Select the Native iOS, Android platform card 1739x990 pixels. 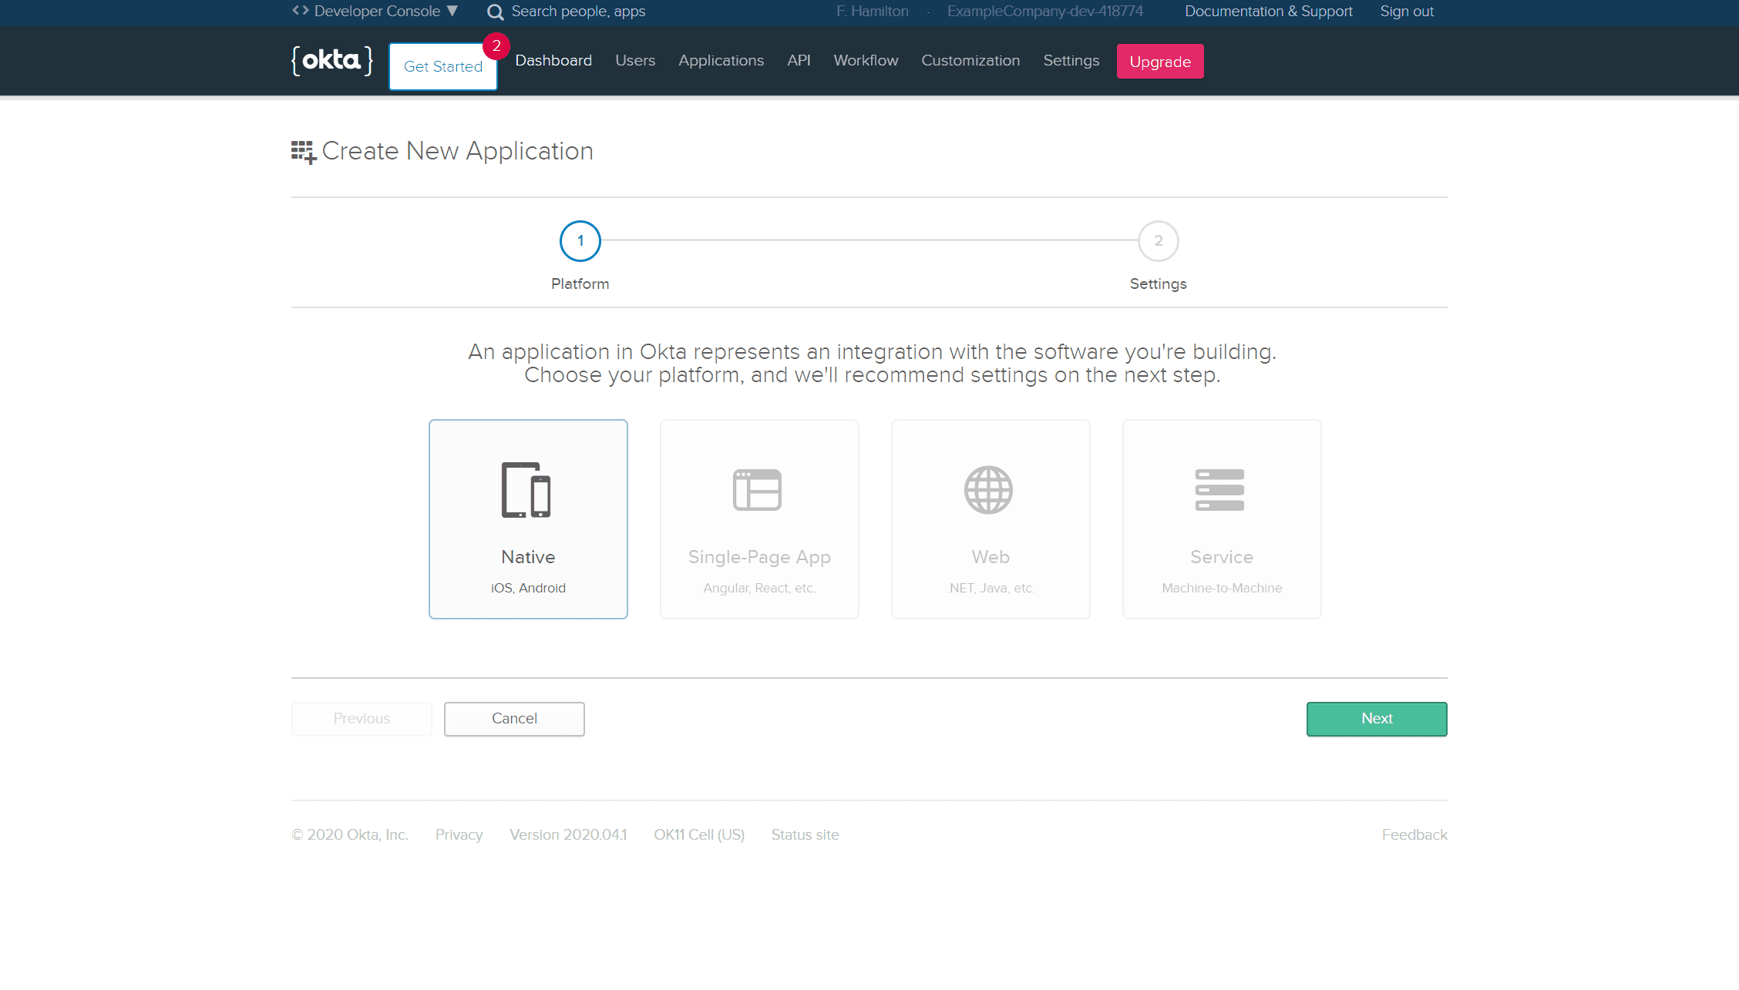(528, 519)
